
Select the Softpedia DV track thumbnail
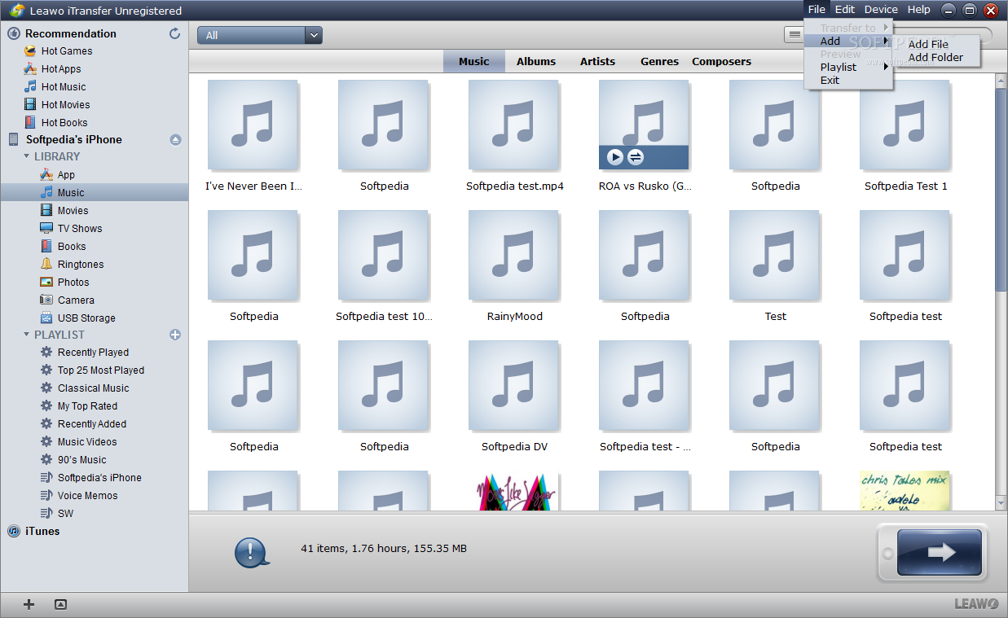[514, 385]
